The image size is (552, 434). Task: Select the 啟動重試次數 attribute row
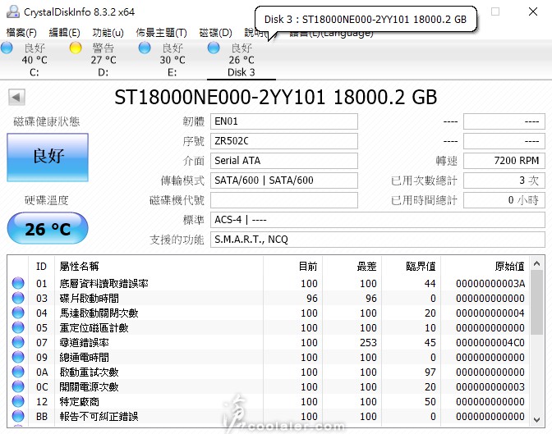click(269, 372)
